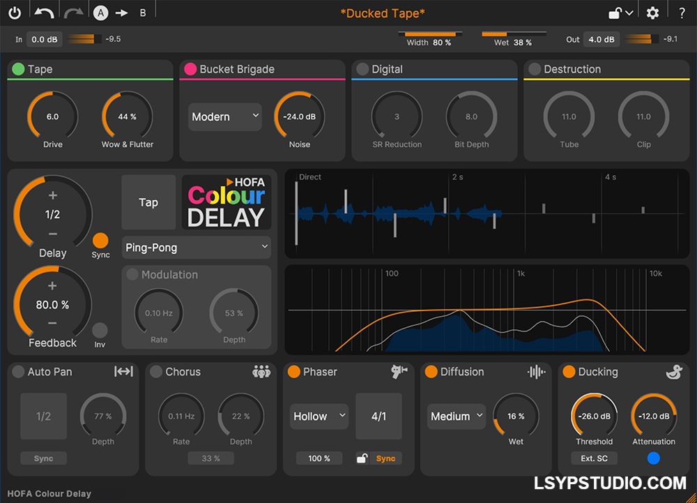Viewport: 697px width, 503px height.
Task: Click the plugin power bypass icon
Action: coord(15,13)
